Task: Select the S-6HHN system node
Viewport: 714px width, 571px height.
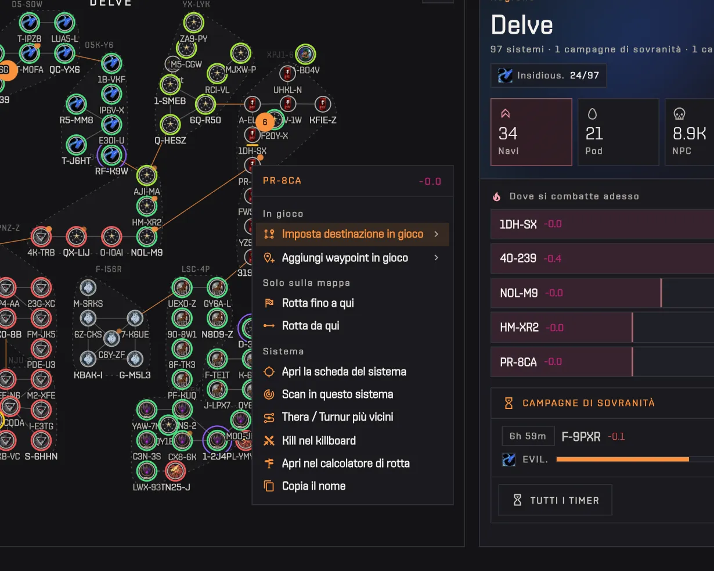Action: tap(41, 440)
